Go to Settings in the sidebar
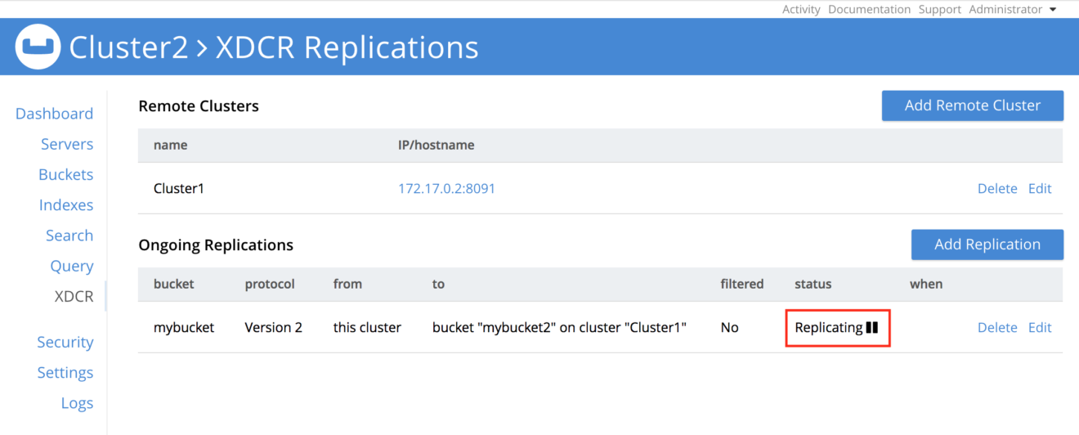Screen dimensions: 1079x435 pyautogui.click(x=65, y=373)
